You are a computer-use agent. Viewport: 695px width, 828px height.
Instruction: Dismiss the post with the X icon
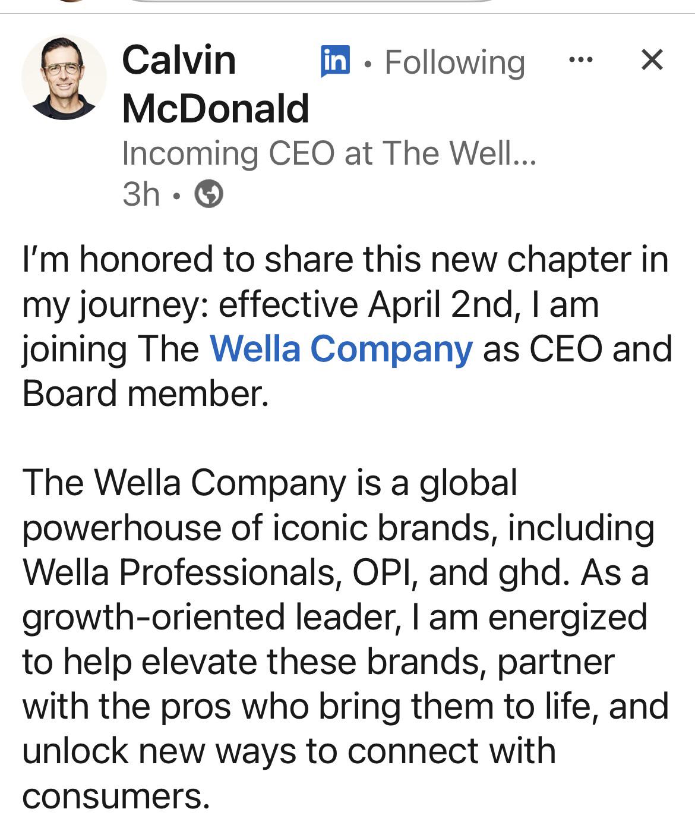pyautogui.click(x=652, y=60)
